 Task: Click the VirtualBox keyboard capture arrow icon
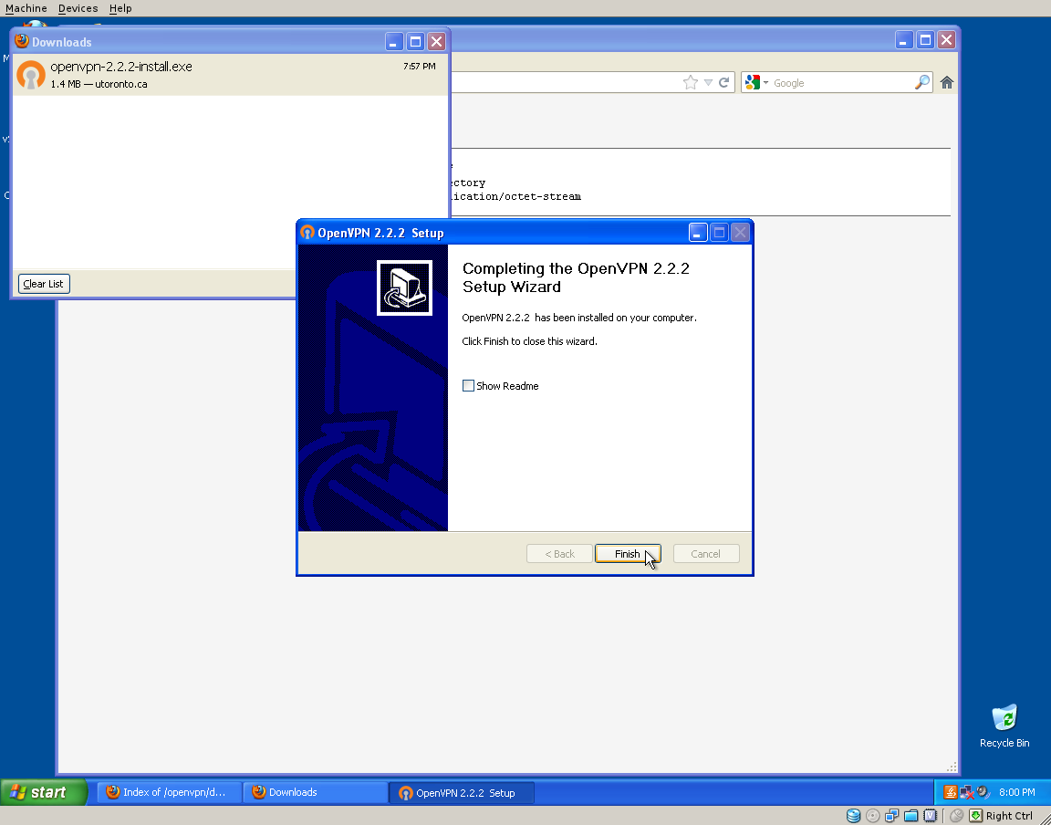(976, 816)
